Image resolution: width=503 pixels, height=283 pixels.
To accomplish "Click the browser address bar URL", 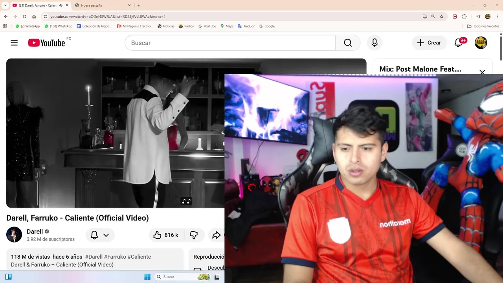I will 108,17.
